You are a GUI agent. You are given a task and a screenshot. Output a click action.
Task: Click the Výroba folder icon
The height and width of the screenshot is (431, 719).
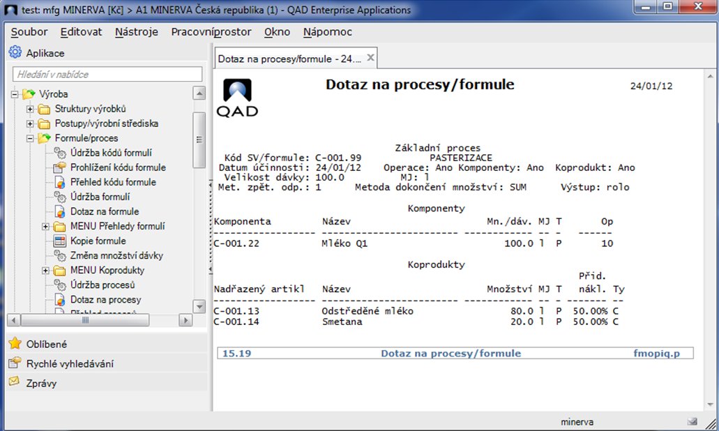(x=29, y=94)
